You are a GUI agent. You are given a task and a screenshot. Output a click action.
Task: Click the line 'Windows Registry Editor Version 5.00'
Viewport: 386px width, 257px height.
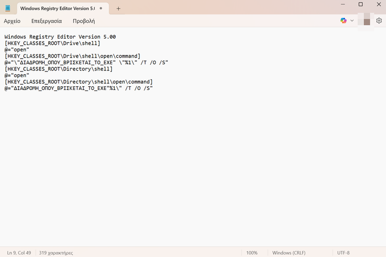60,37
